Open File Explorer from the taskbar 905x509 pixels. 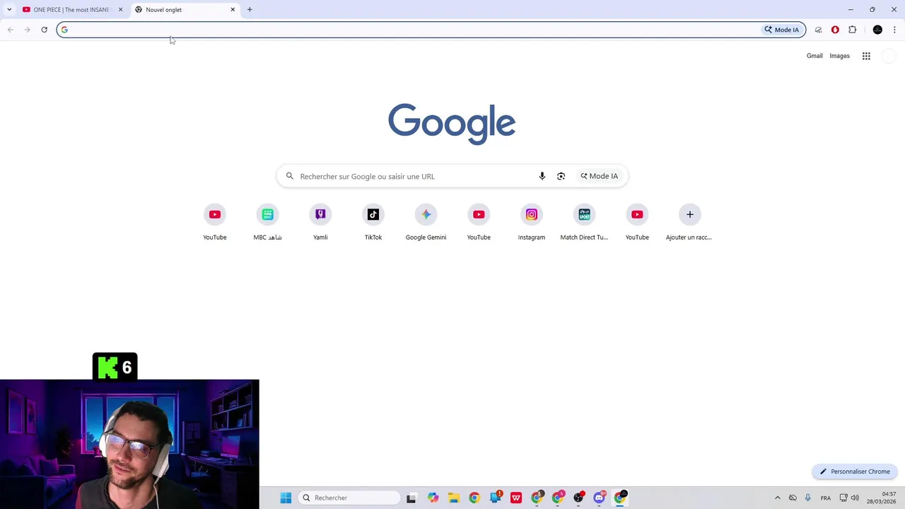(x=453, y=498)
